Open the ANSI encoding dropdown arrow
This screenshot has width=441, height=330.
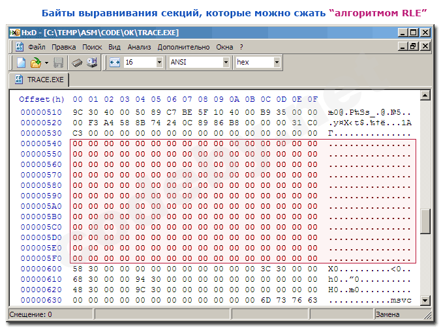point(226,62)
